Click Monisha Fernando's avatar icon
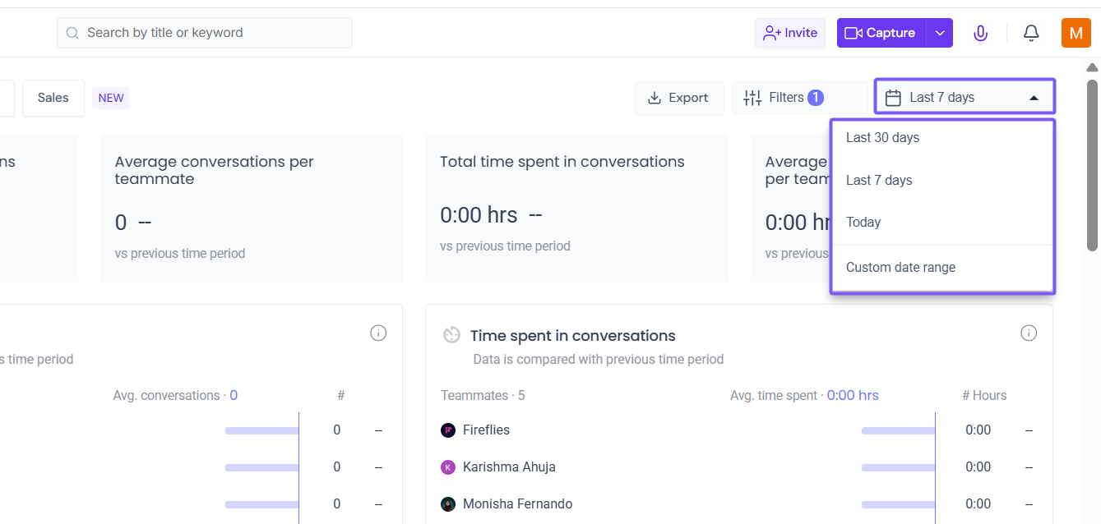 click(448, 503)
